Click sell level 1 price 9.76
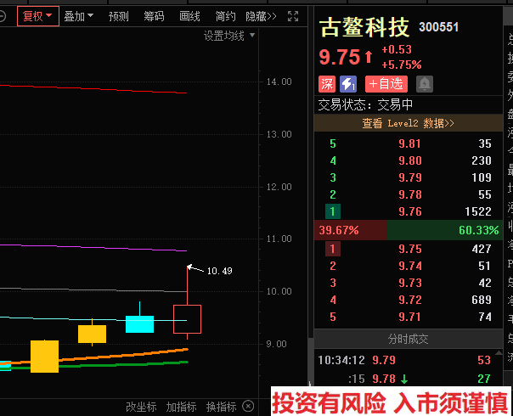The image size is (513, 416). point(410,211)
